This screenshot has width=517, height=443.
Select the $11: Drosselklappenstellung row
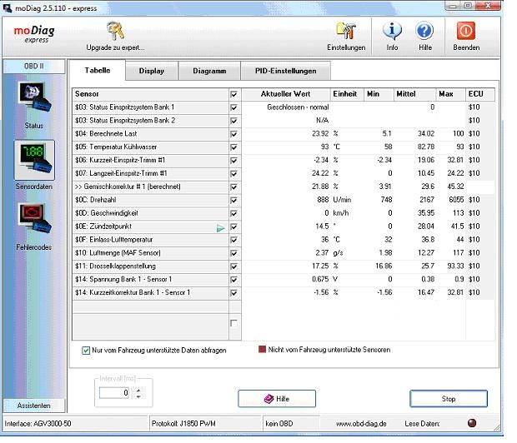[150, 266]
